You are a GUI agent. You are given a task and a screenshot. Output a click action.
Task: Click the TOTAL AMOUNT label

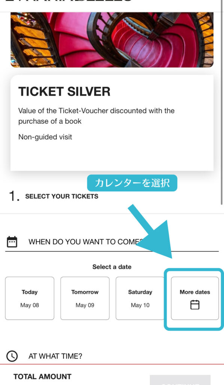pos(43,376)
